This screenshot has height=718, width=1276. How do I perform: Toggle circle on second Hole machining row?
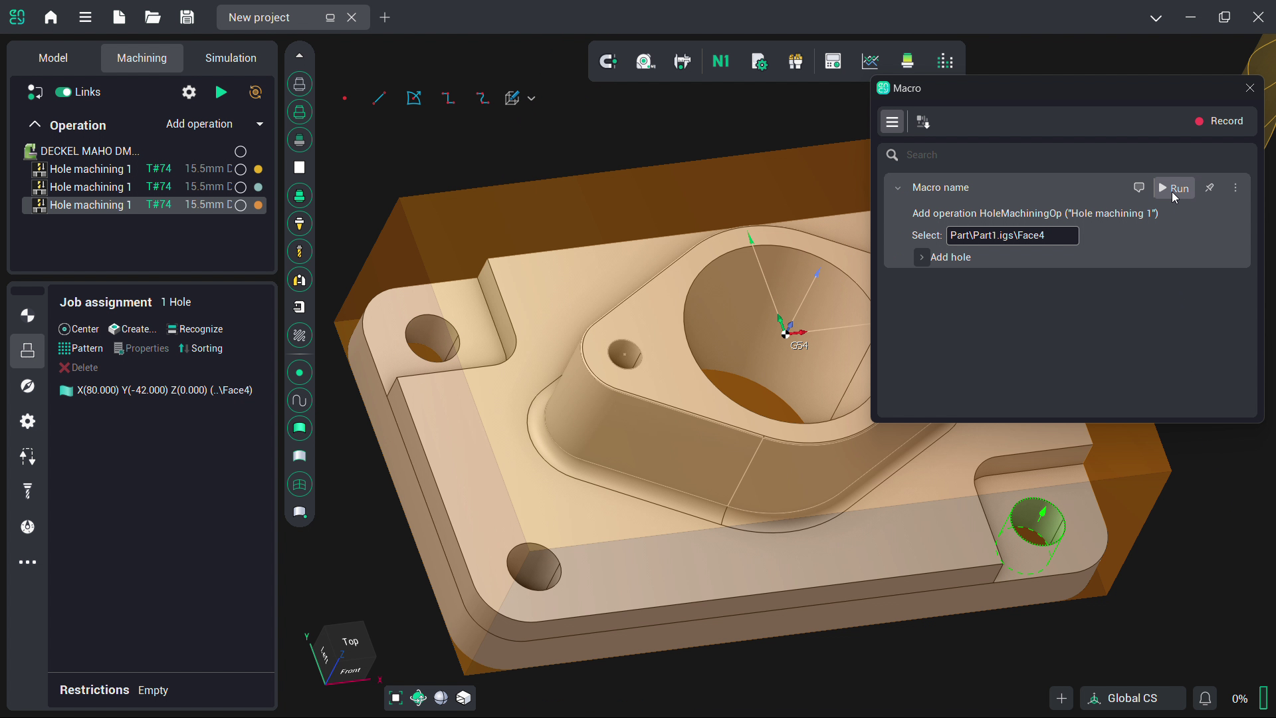click(x=241, y=187)
